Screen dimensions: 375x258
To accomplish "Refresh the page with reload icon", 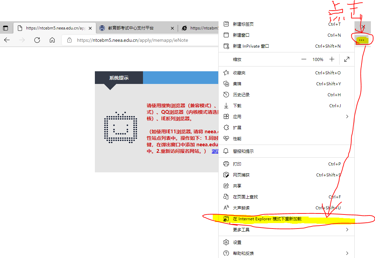I will click(37, 40).
